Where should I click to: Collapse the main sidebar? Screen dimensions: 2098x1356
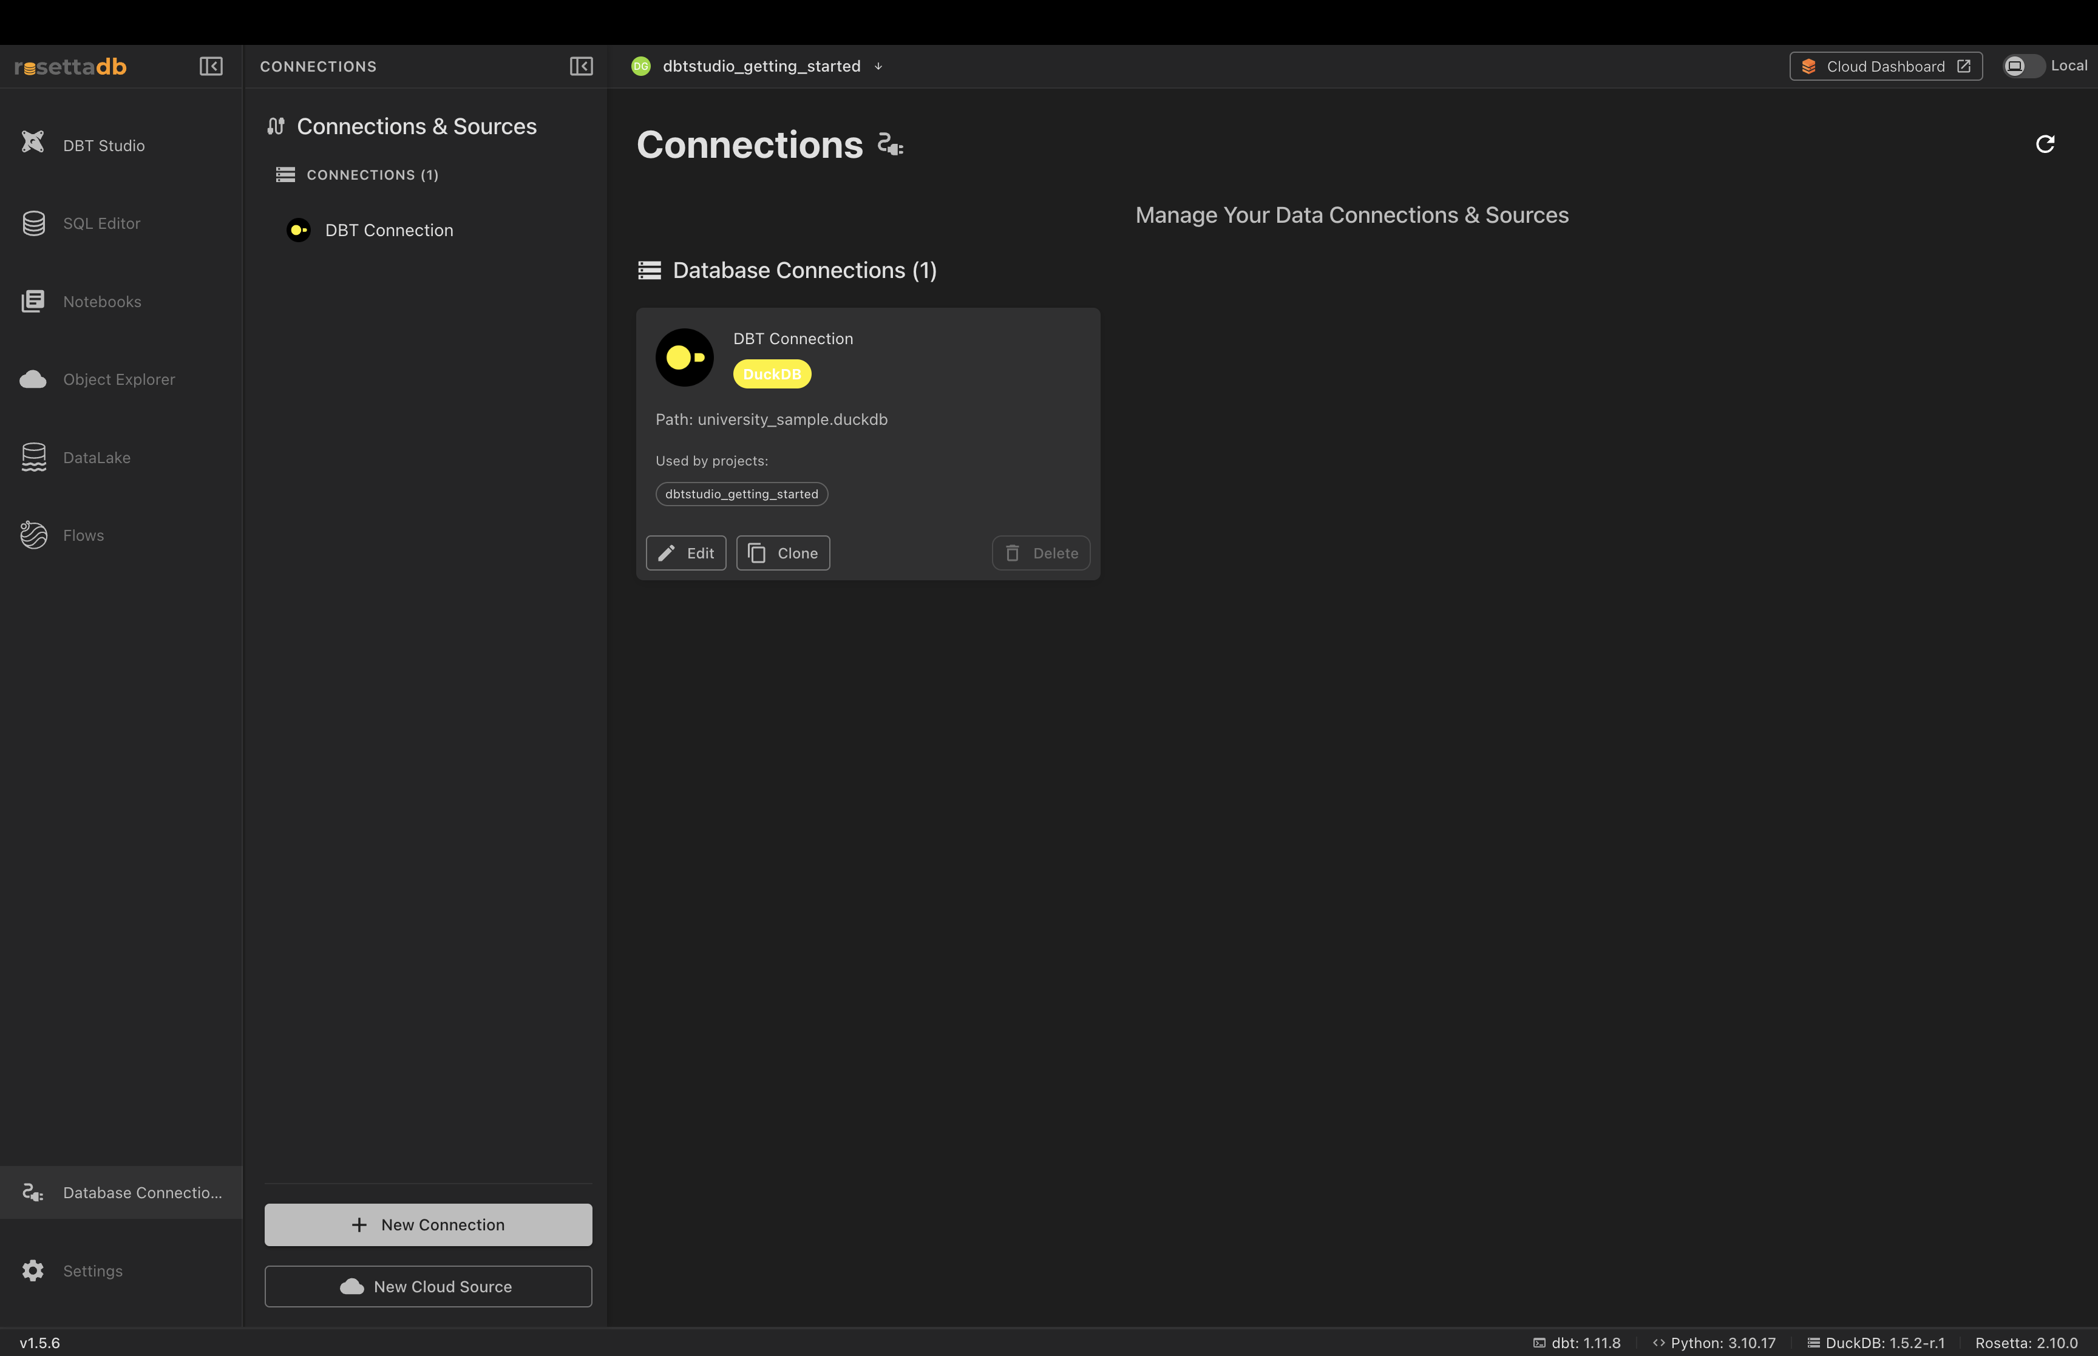click(x=211, y=66)
